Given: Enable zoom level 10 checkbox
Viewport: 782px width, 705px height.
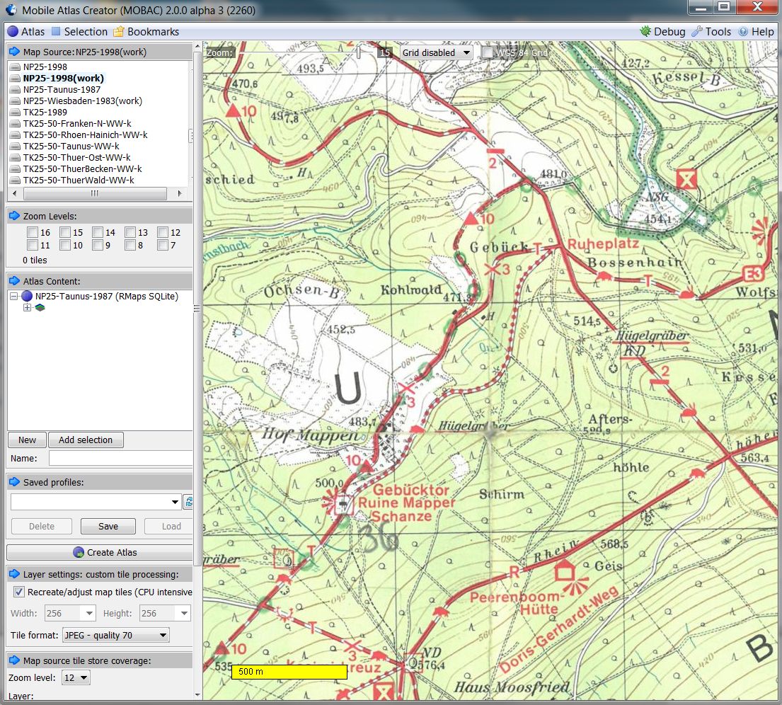Looking at the screenshot, I should (65, 245).
